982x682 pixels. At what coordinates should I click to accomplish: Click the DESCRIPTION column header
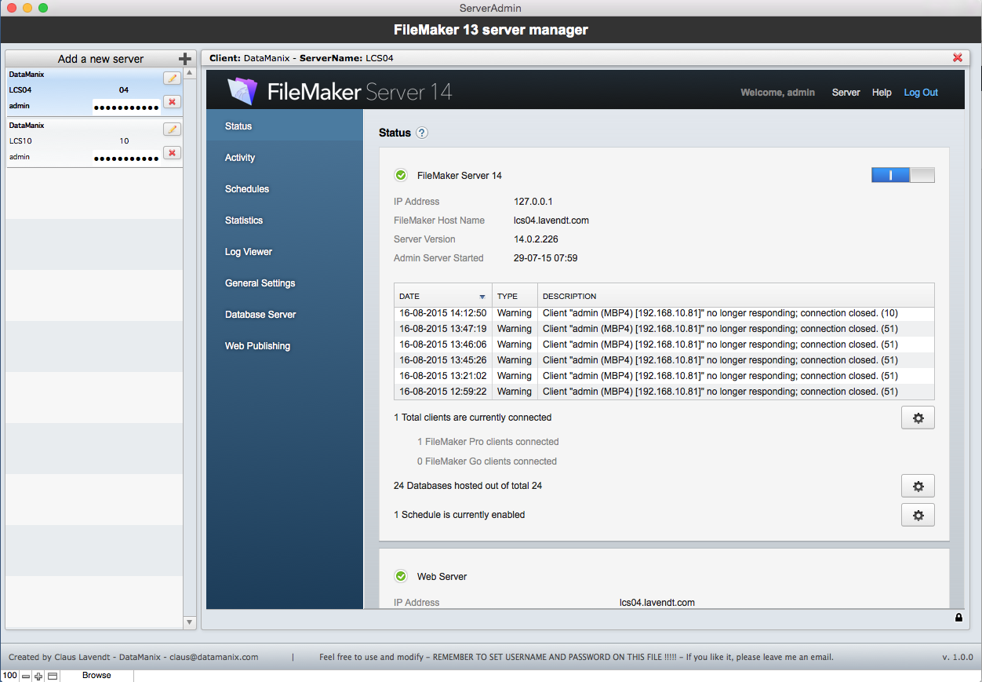click(736, 296)
